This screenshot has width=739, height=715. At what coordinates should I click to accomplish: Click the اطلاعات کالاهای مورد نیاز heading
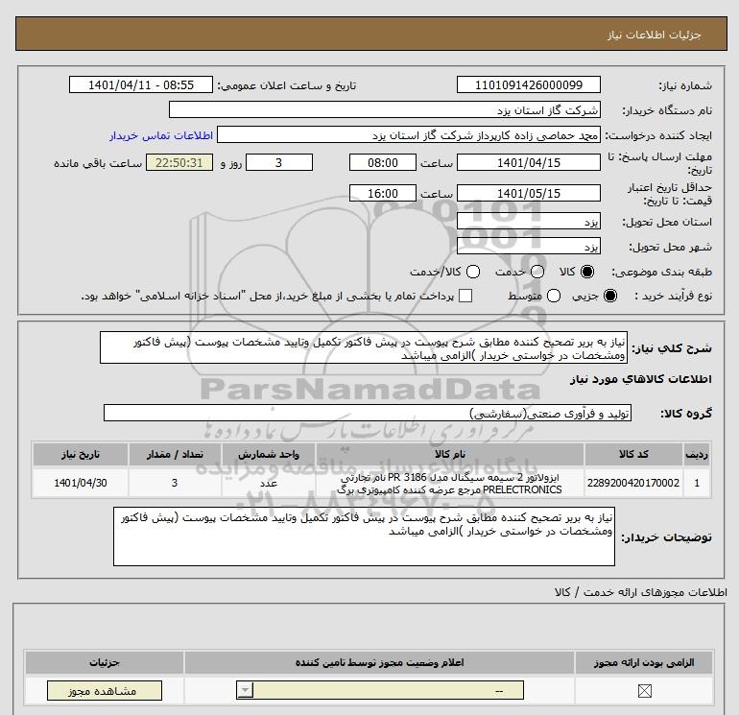640,379
